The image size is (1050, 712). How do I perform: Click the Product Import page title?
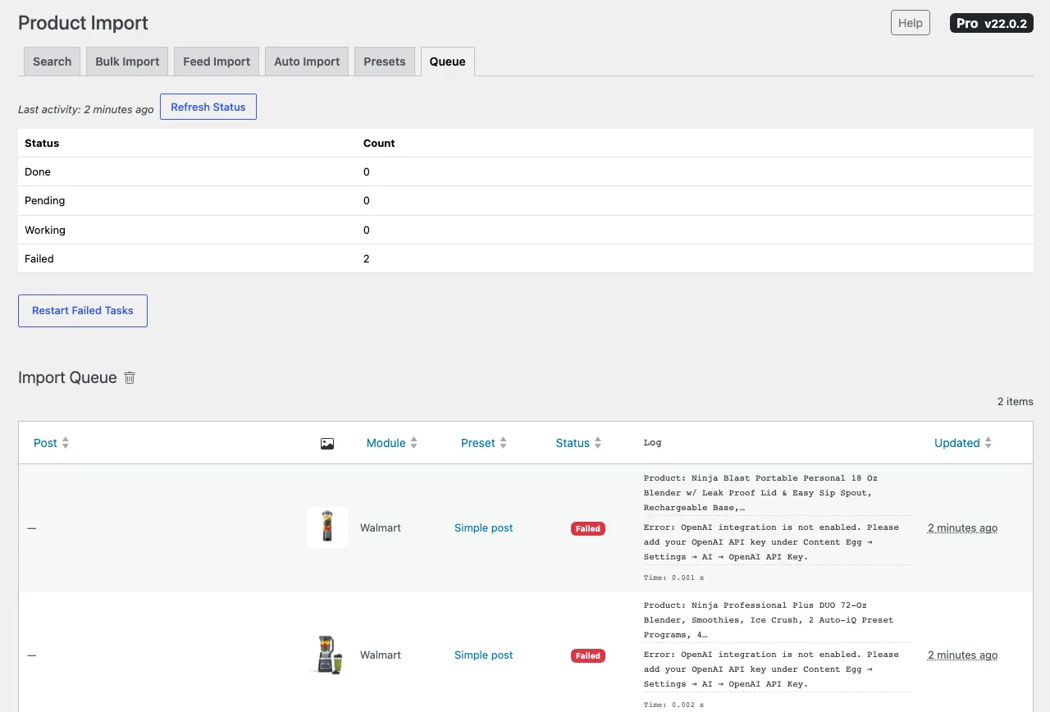tap(83, 23)
